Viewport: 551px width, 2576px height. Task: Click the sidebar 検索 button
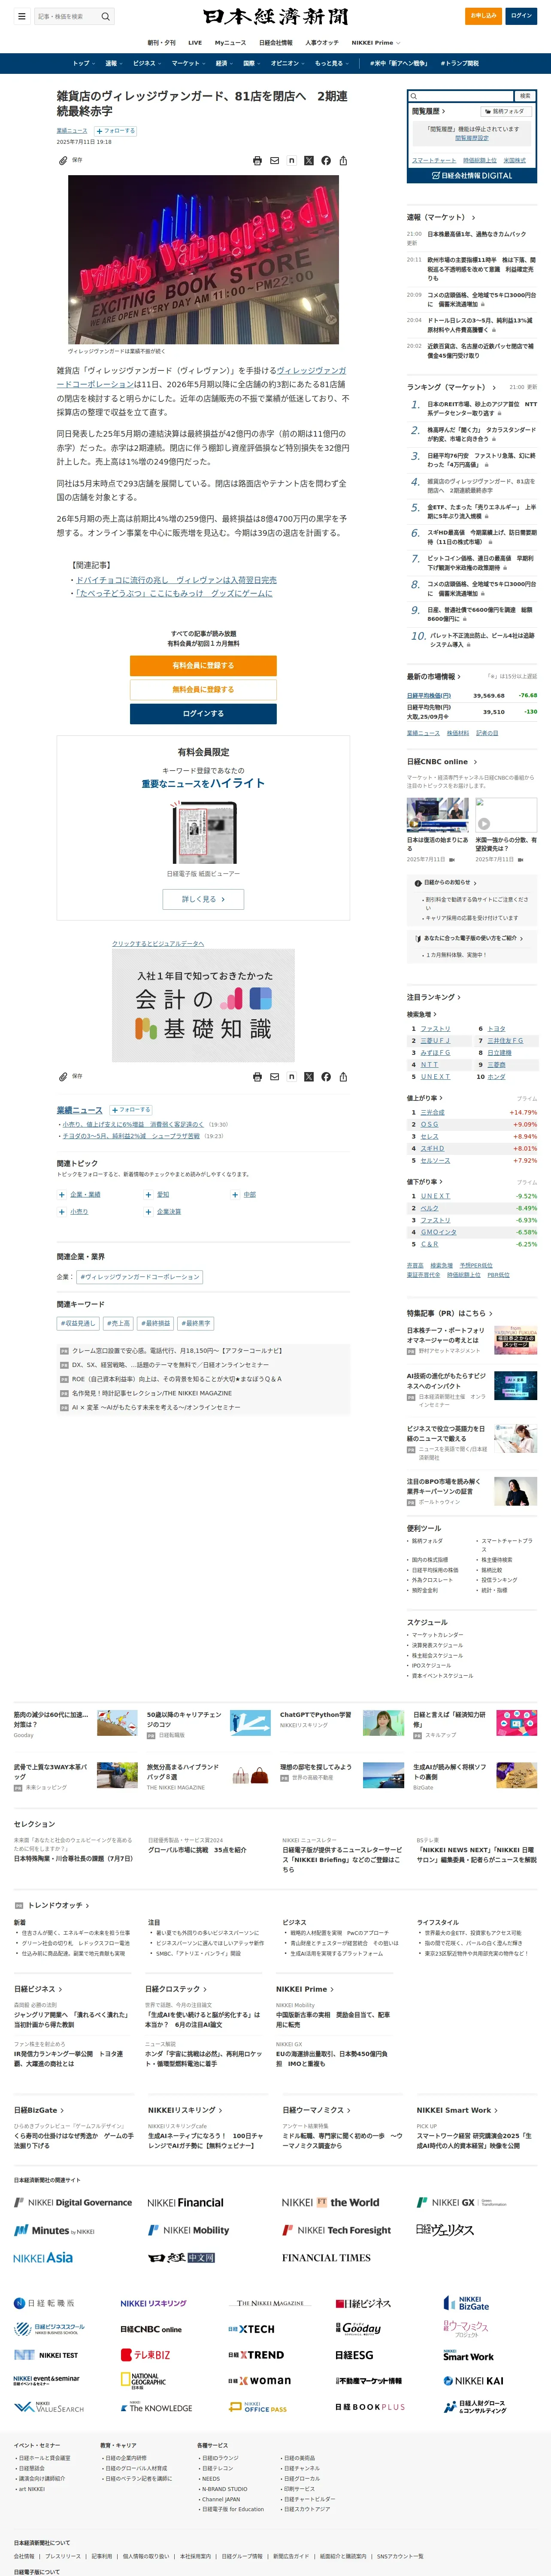[525, 96]
